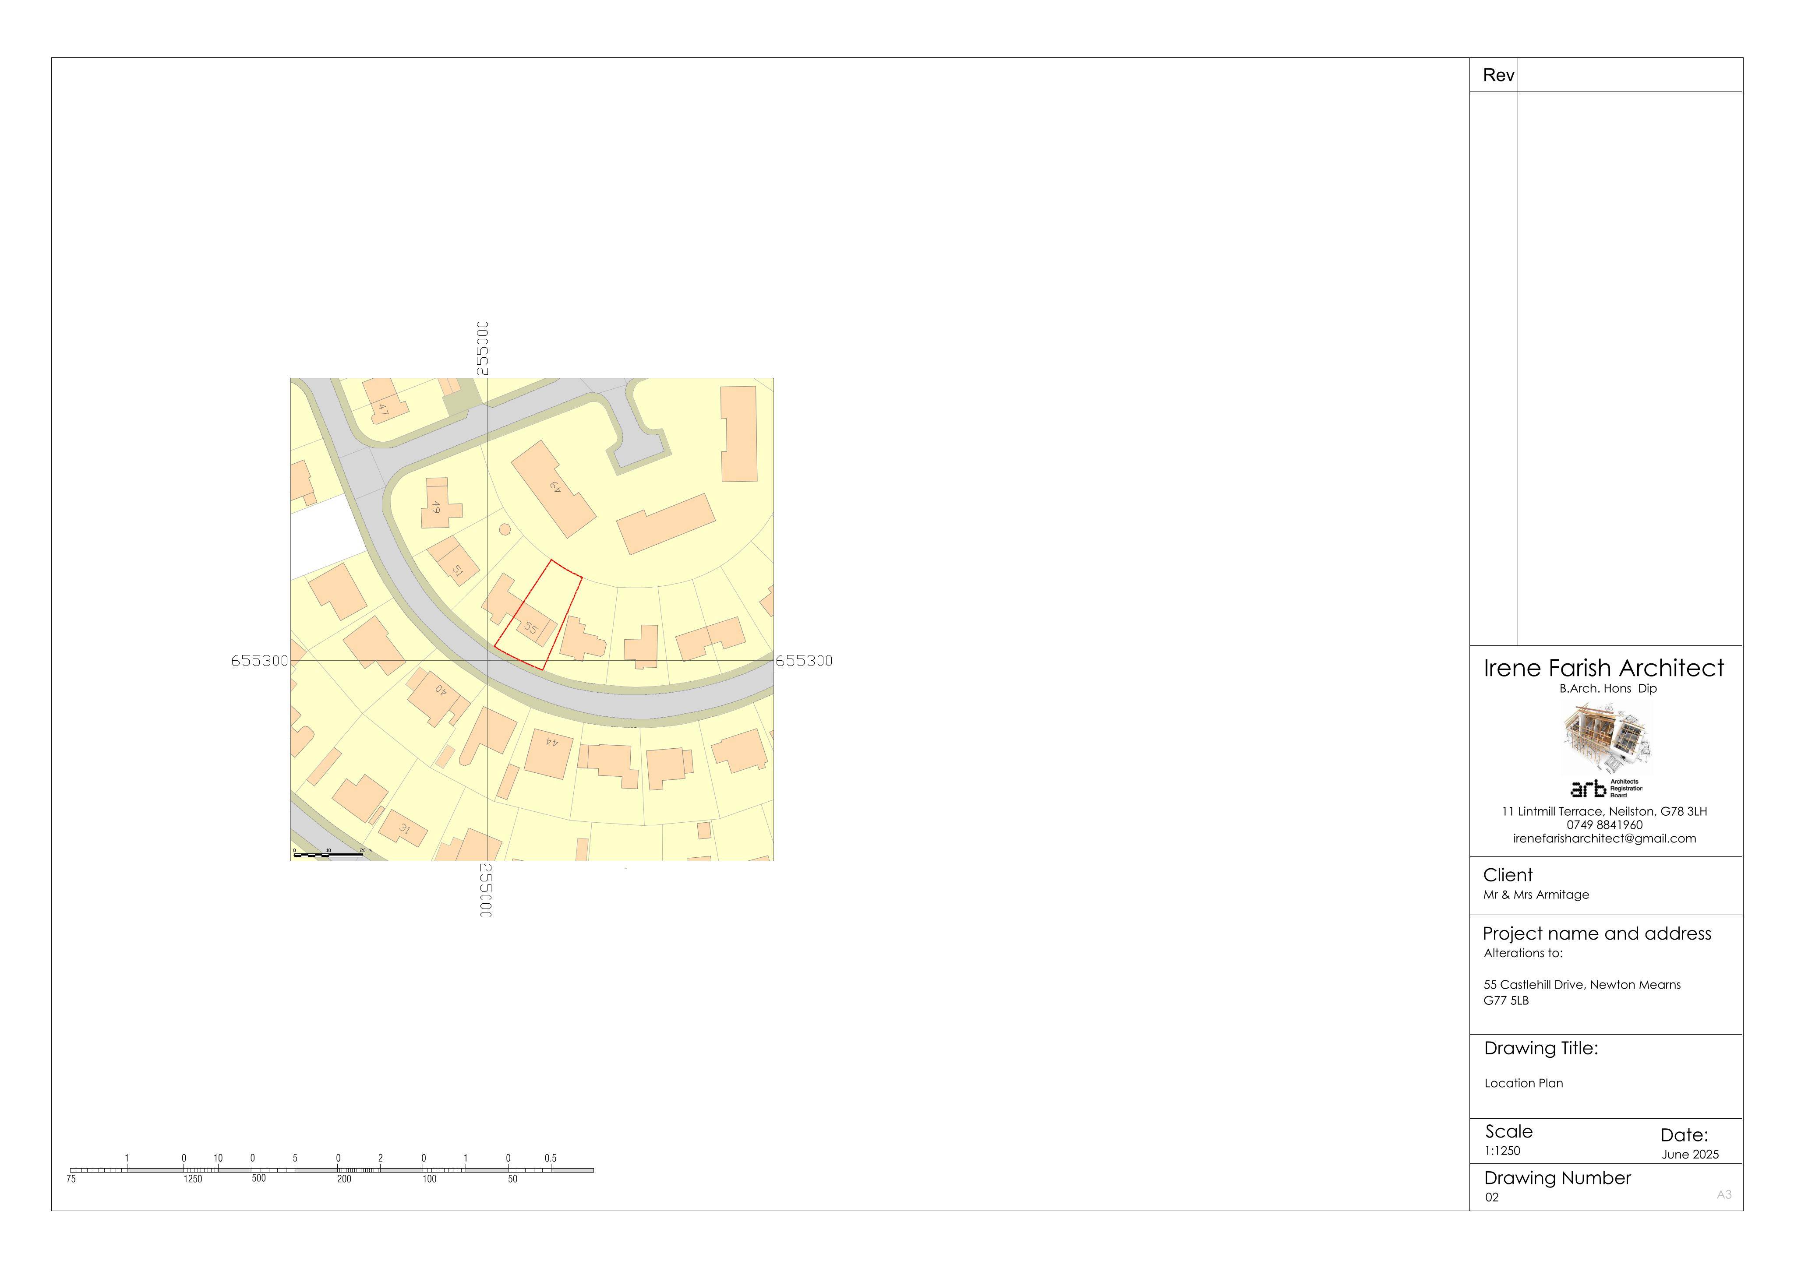Click the black-and-white scale bar inside the map

[328, 856]
